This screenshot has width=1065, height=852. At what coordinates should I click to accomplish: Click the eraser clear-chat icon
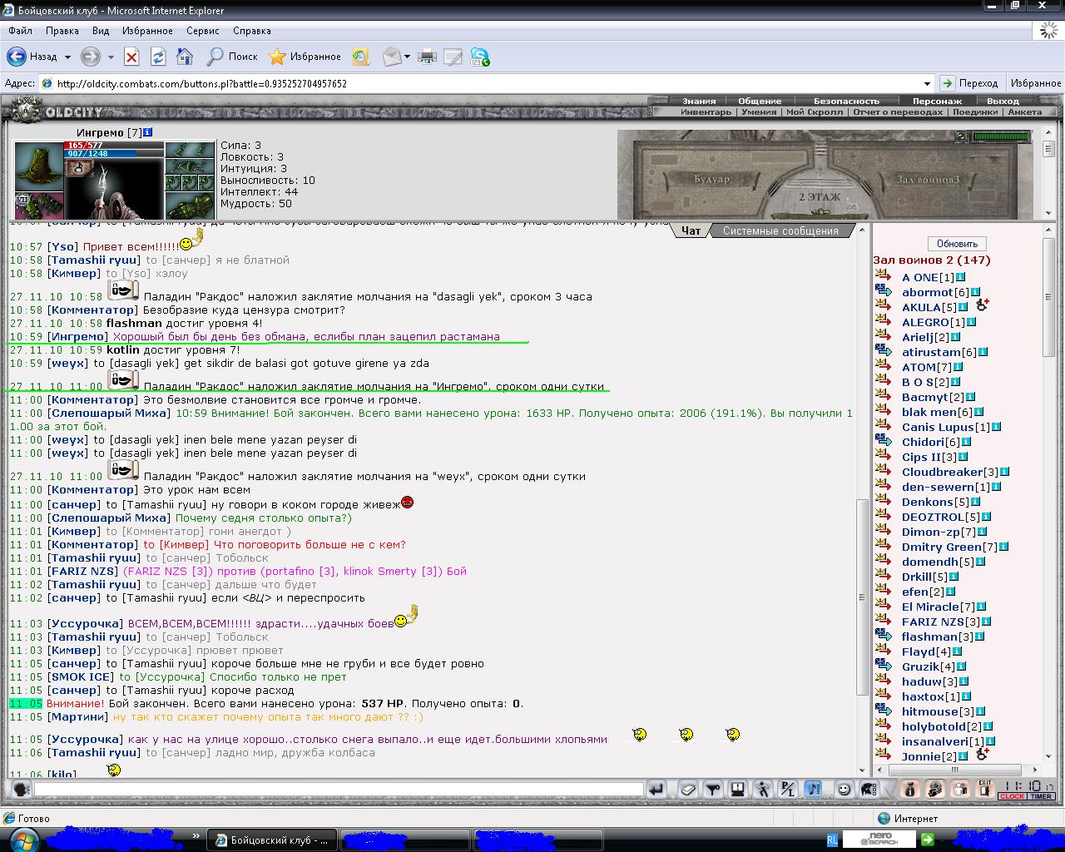[x=687, y=790]
